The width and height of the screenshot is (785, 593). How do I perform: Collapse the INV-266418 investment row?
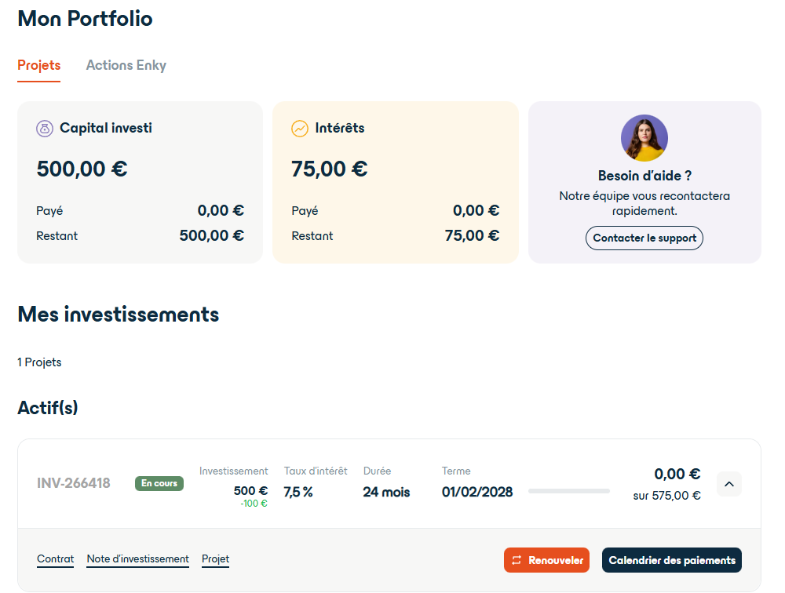pos(729,484)
